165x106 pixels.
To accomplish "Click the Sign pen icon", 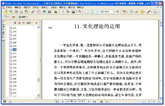I will (x=148, y=12).
